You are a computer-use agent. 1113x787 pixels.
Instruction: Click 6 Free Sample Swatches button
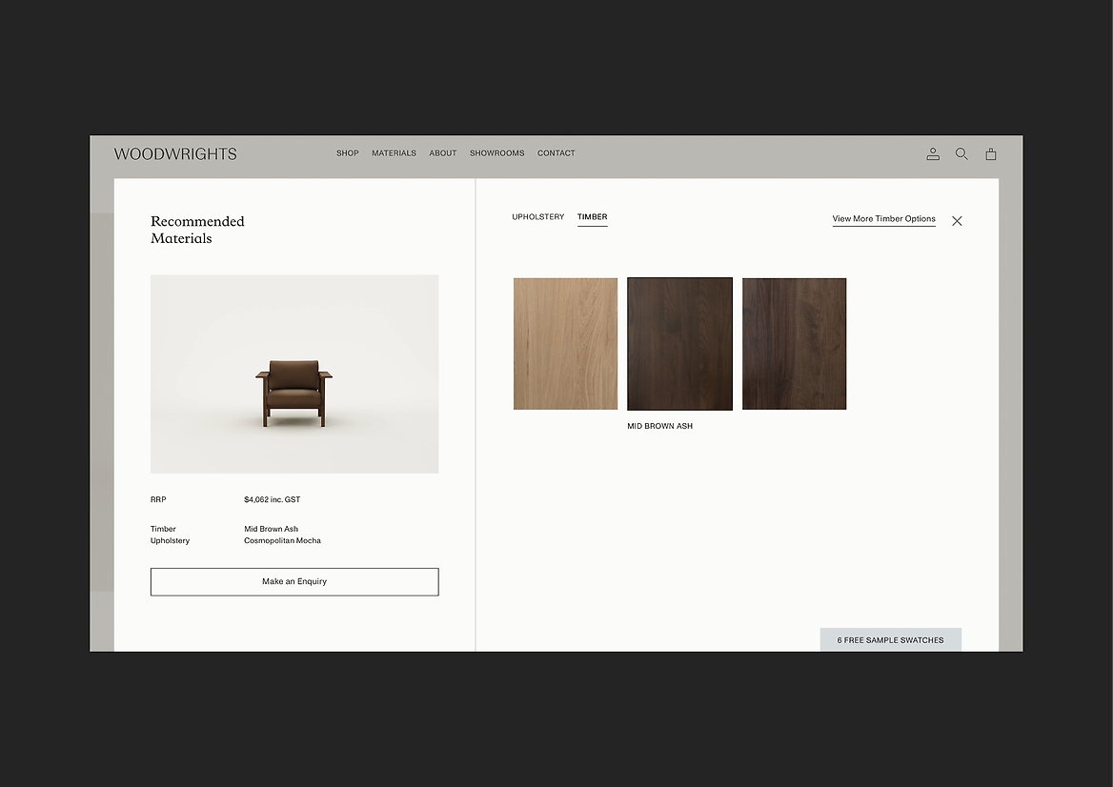(x=890, y=640)
